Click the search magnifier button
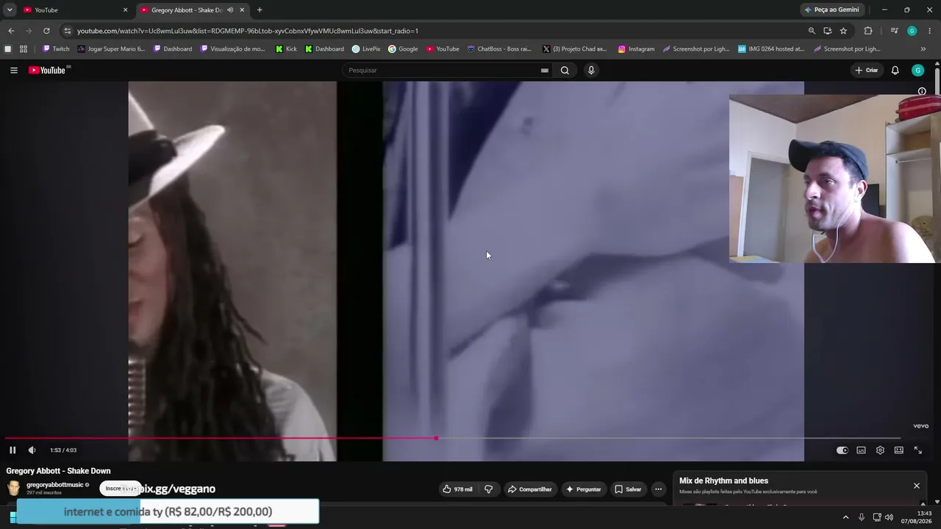This screenshot has width=941, height=529. (x=565, y=71)
